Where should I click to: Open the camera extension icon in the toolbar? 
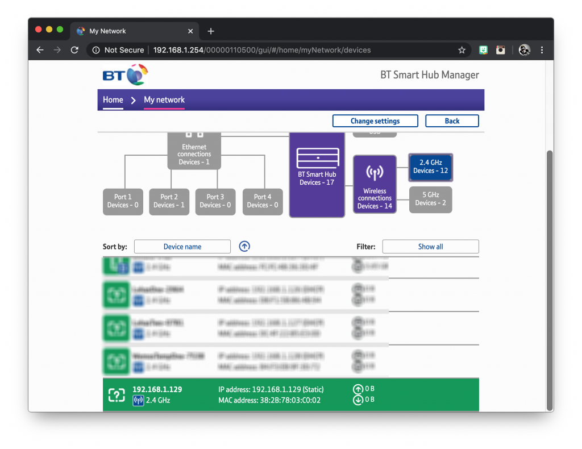click(x=500, y=50)
